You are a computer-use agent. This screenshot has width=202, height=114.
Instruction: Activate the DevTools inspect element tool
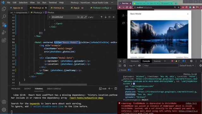(x=120, y=61)
